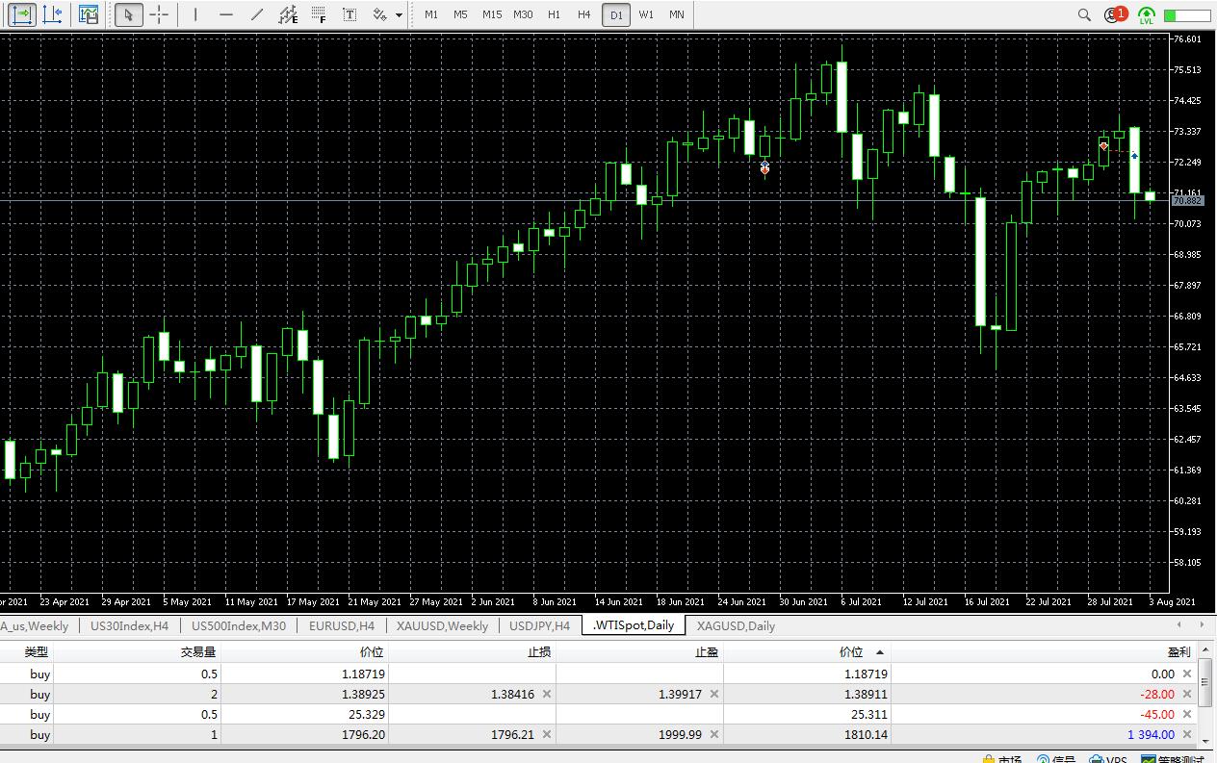Select the shapes and arrows objects icon
Viewport: 1217px width, 763px height.
click(379, 14)
